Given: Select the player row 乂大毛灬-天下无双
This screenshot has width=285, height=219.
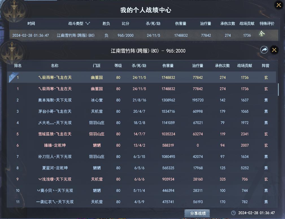Looking at the screenshot, I should point(142,123).
